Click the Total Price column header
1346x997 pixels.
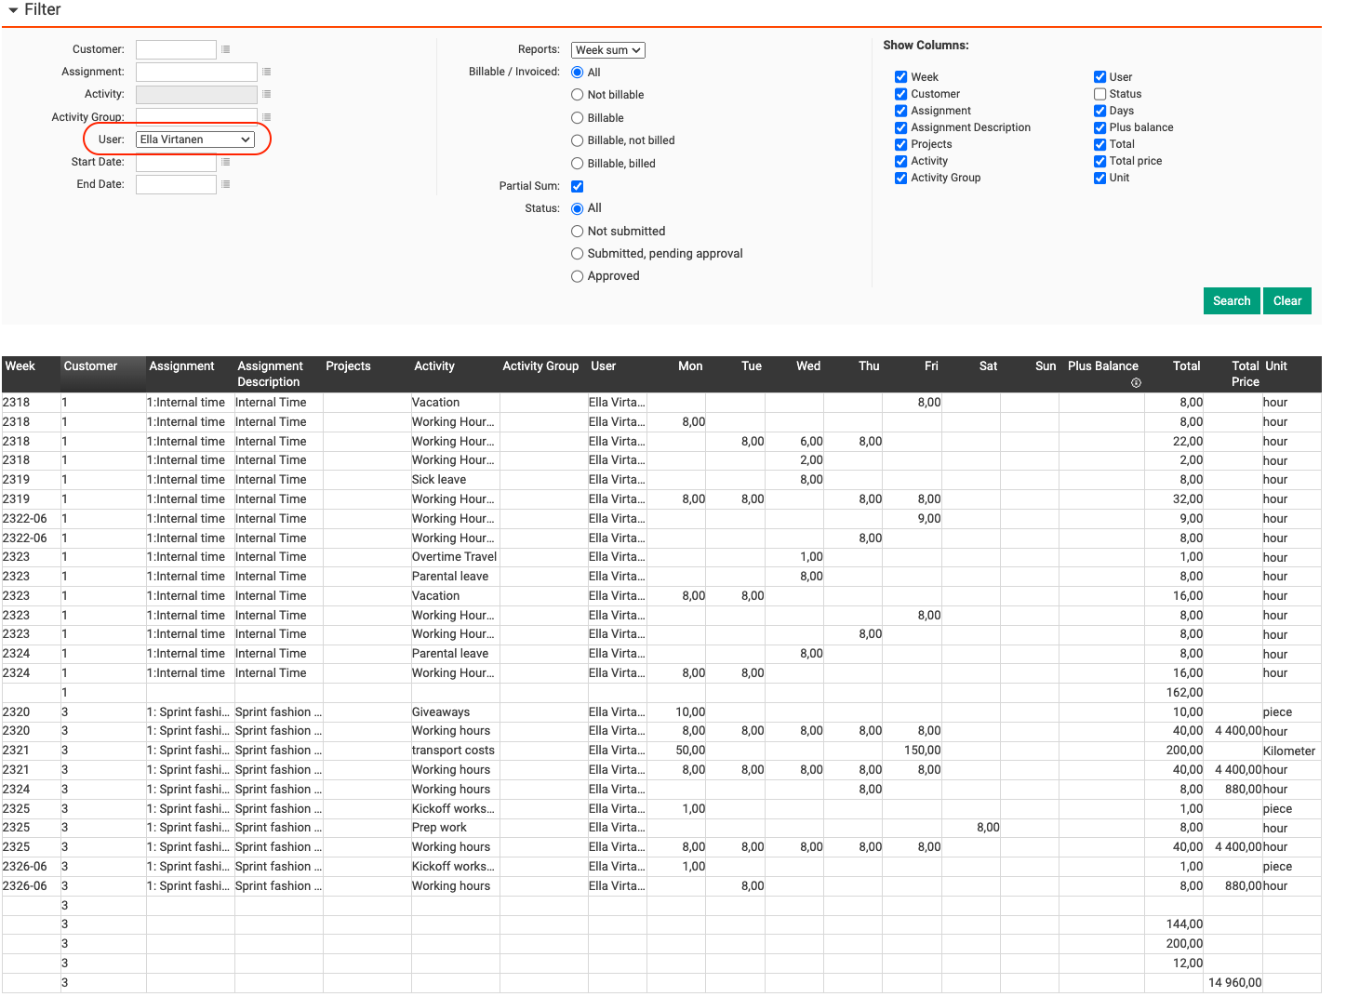(x=1245, y=374)
